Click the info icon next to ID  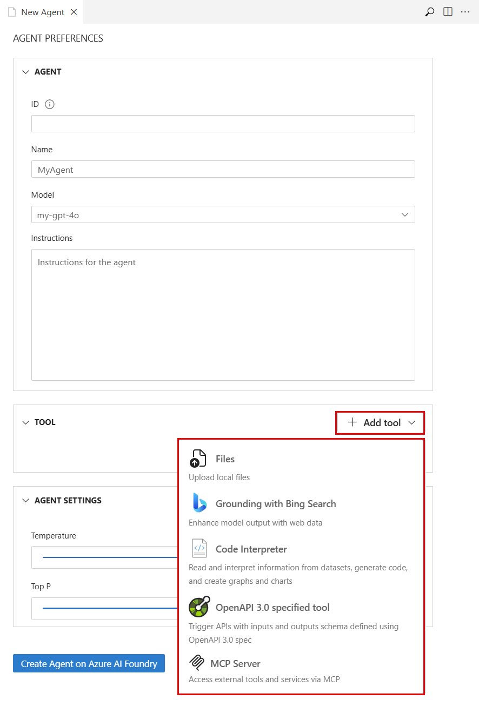click(x=50, y=104)
